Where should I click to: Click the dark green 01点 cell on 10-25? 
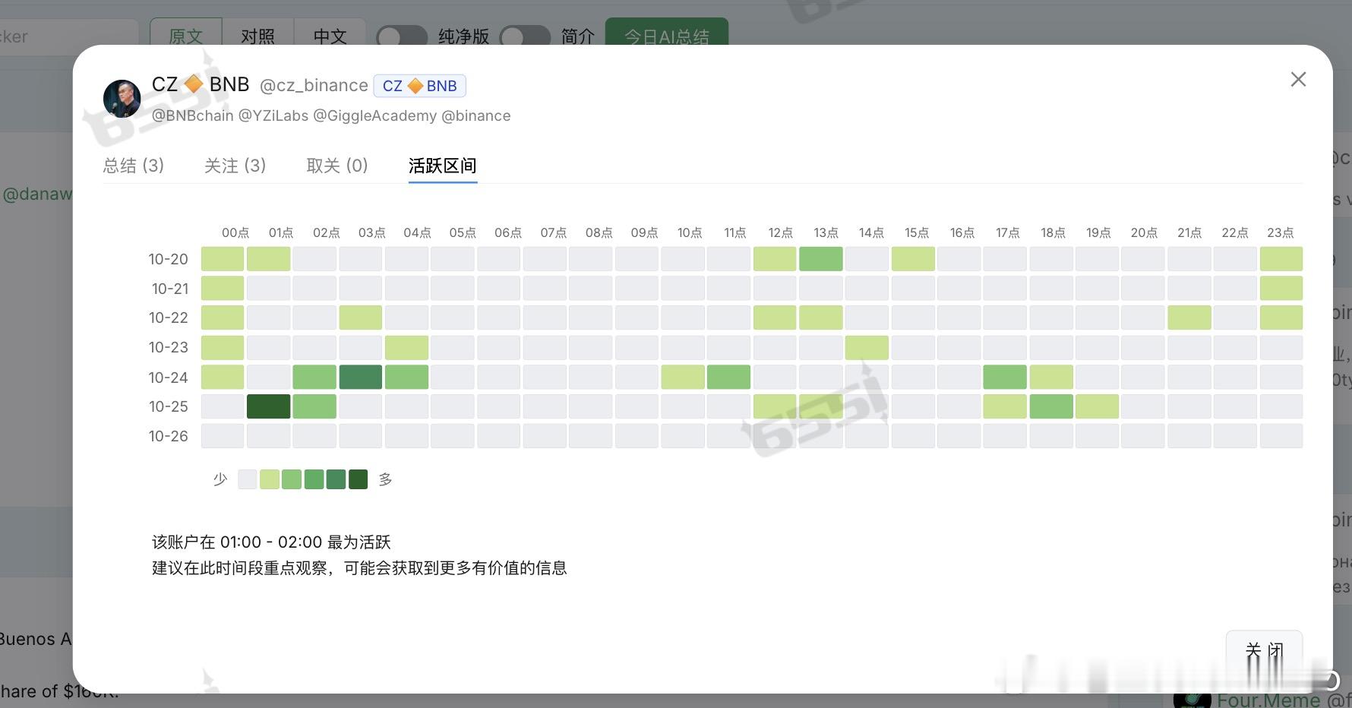point(267,406)
